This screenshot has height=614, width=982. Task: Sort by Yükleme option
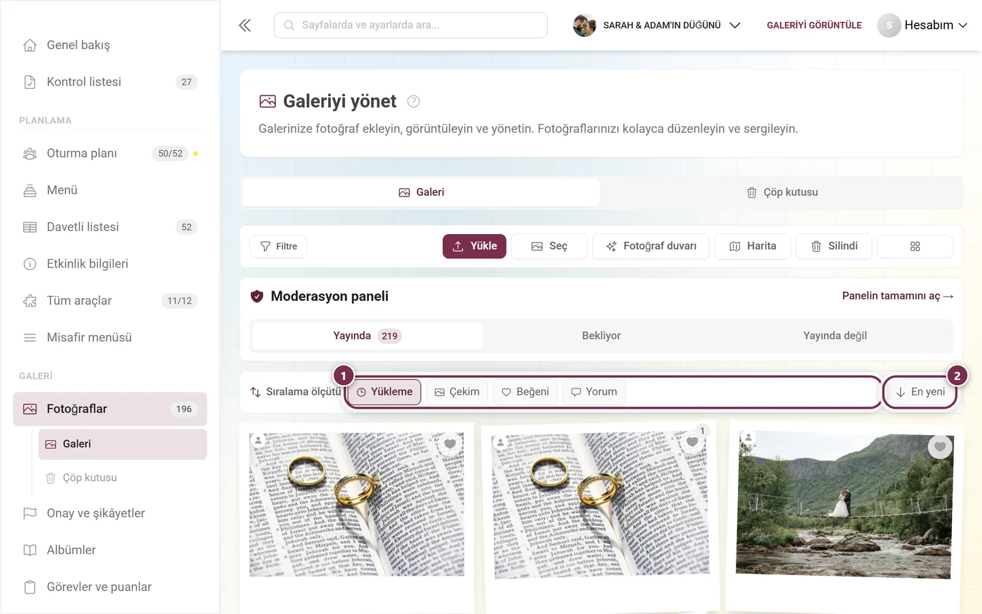tap(385, 392)
